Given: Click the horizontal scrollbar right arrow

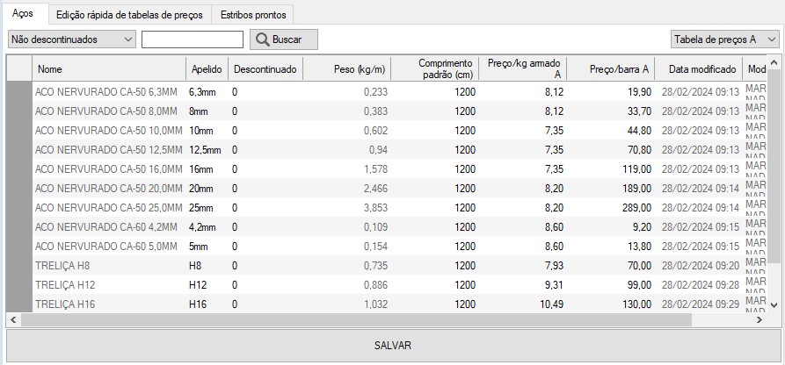Looking at the screenshot, I should click(x=761, y=319).
